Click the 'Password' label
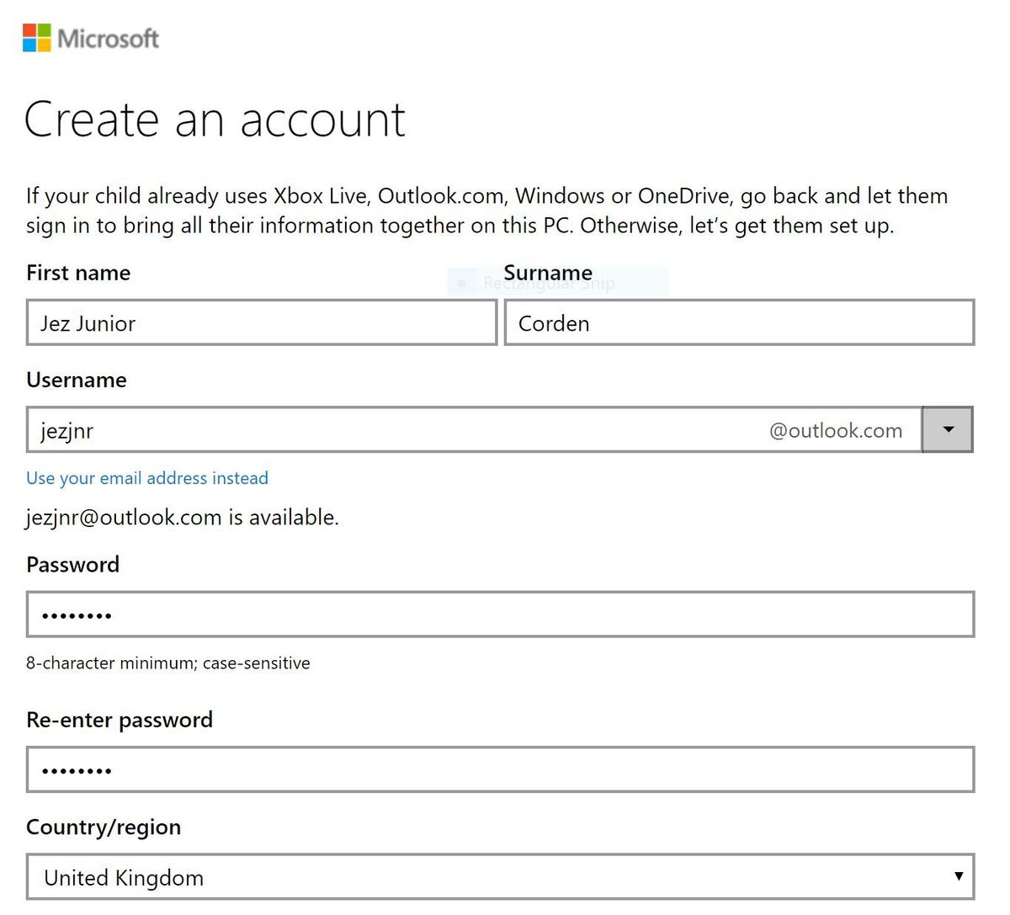 tap(73, 565)
